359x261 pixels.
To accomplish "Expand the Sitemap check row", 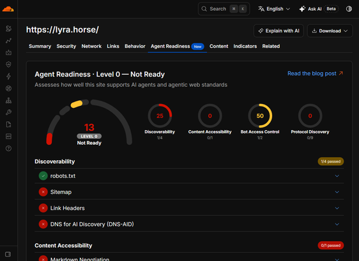I will click(x=189, y=192).
